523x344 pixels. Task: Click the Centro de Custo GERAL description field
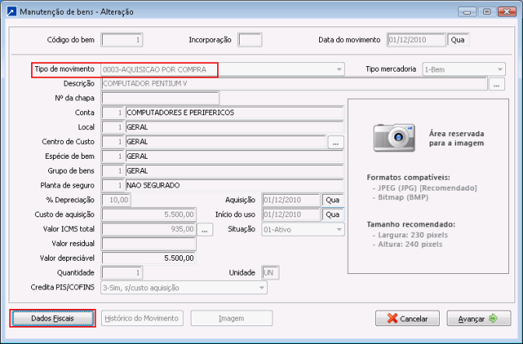pos(226,142)
